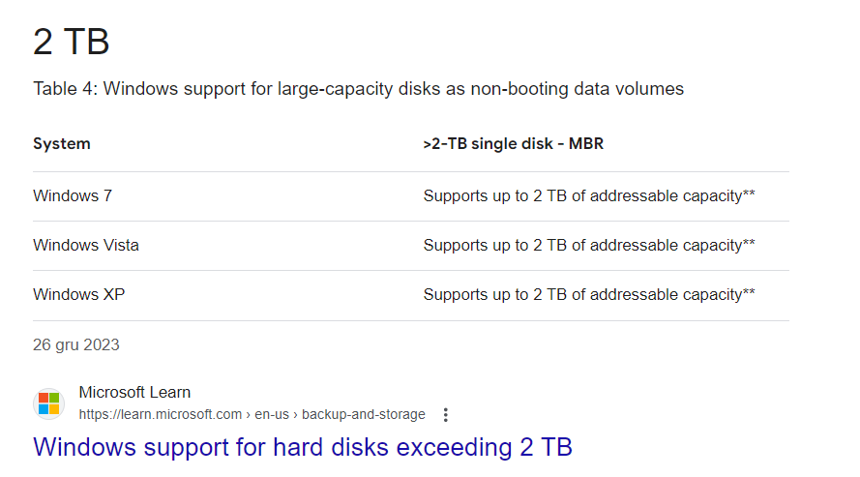Click the Microsoft logo favicon
Screen dimensions: 860x477
pyautogui.click(x=48, y=403)
